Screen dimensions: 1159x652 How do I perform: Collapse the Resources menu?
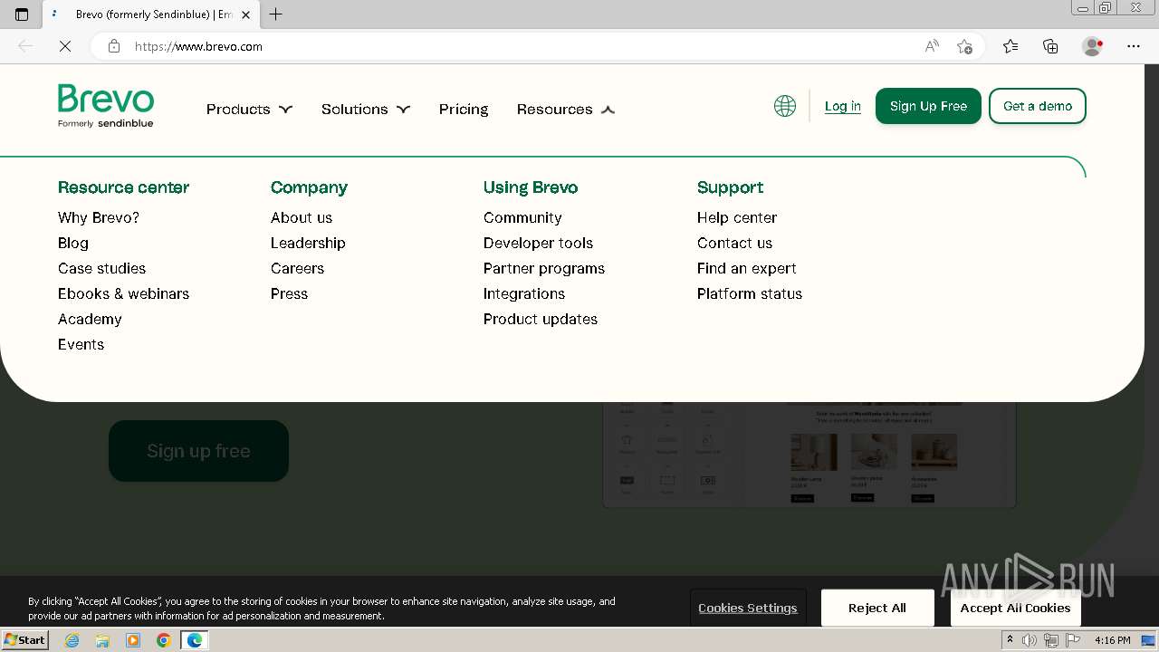pyautogui.click(x=566, y=110)
